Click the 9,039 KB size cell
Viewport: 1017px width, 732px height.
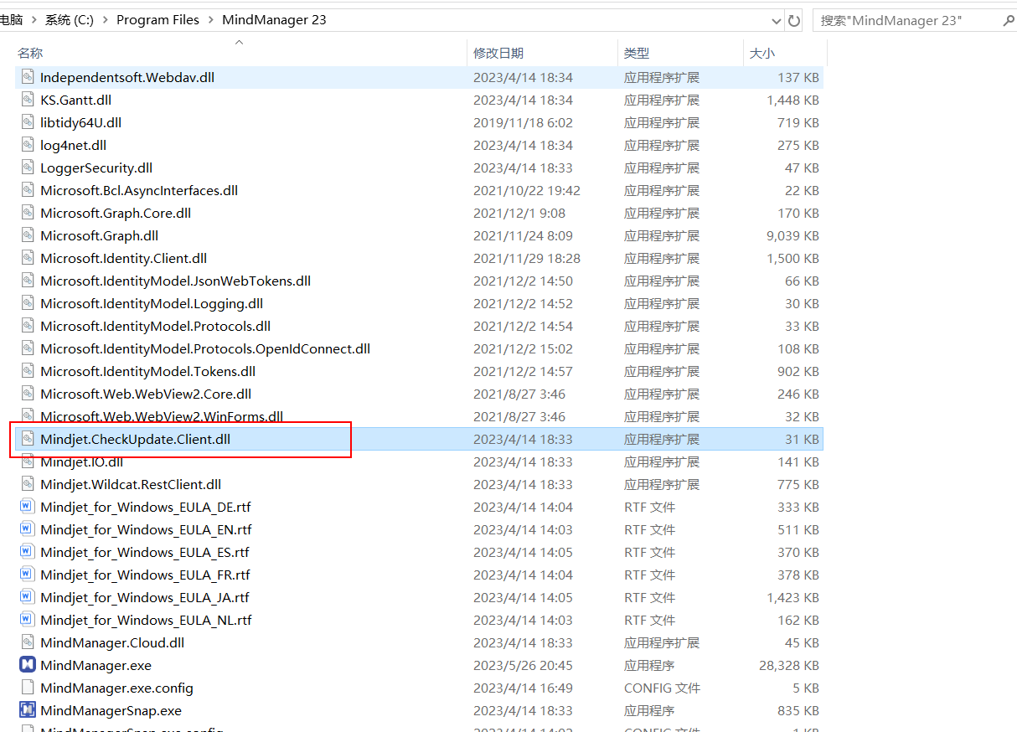coord(792,235)
